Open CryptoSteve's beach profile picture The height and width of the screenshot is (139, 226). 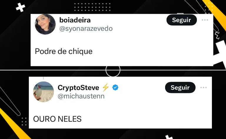(x=44, y=92)
